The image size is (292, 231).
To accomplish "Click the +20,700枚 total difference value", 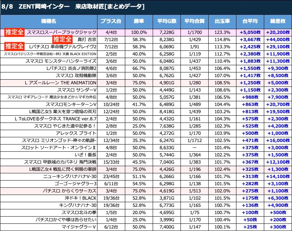I will point(278,105).
